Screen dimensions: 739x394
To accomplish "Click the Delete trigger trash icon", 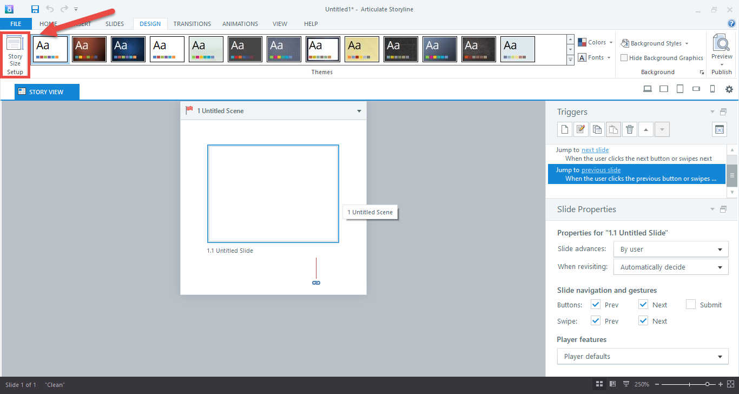I will tap(630, 129).
